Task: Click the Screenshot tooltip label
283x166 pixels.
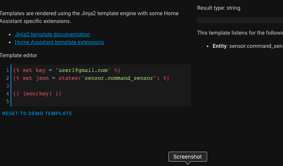Action: click(x=188, y=157)
